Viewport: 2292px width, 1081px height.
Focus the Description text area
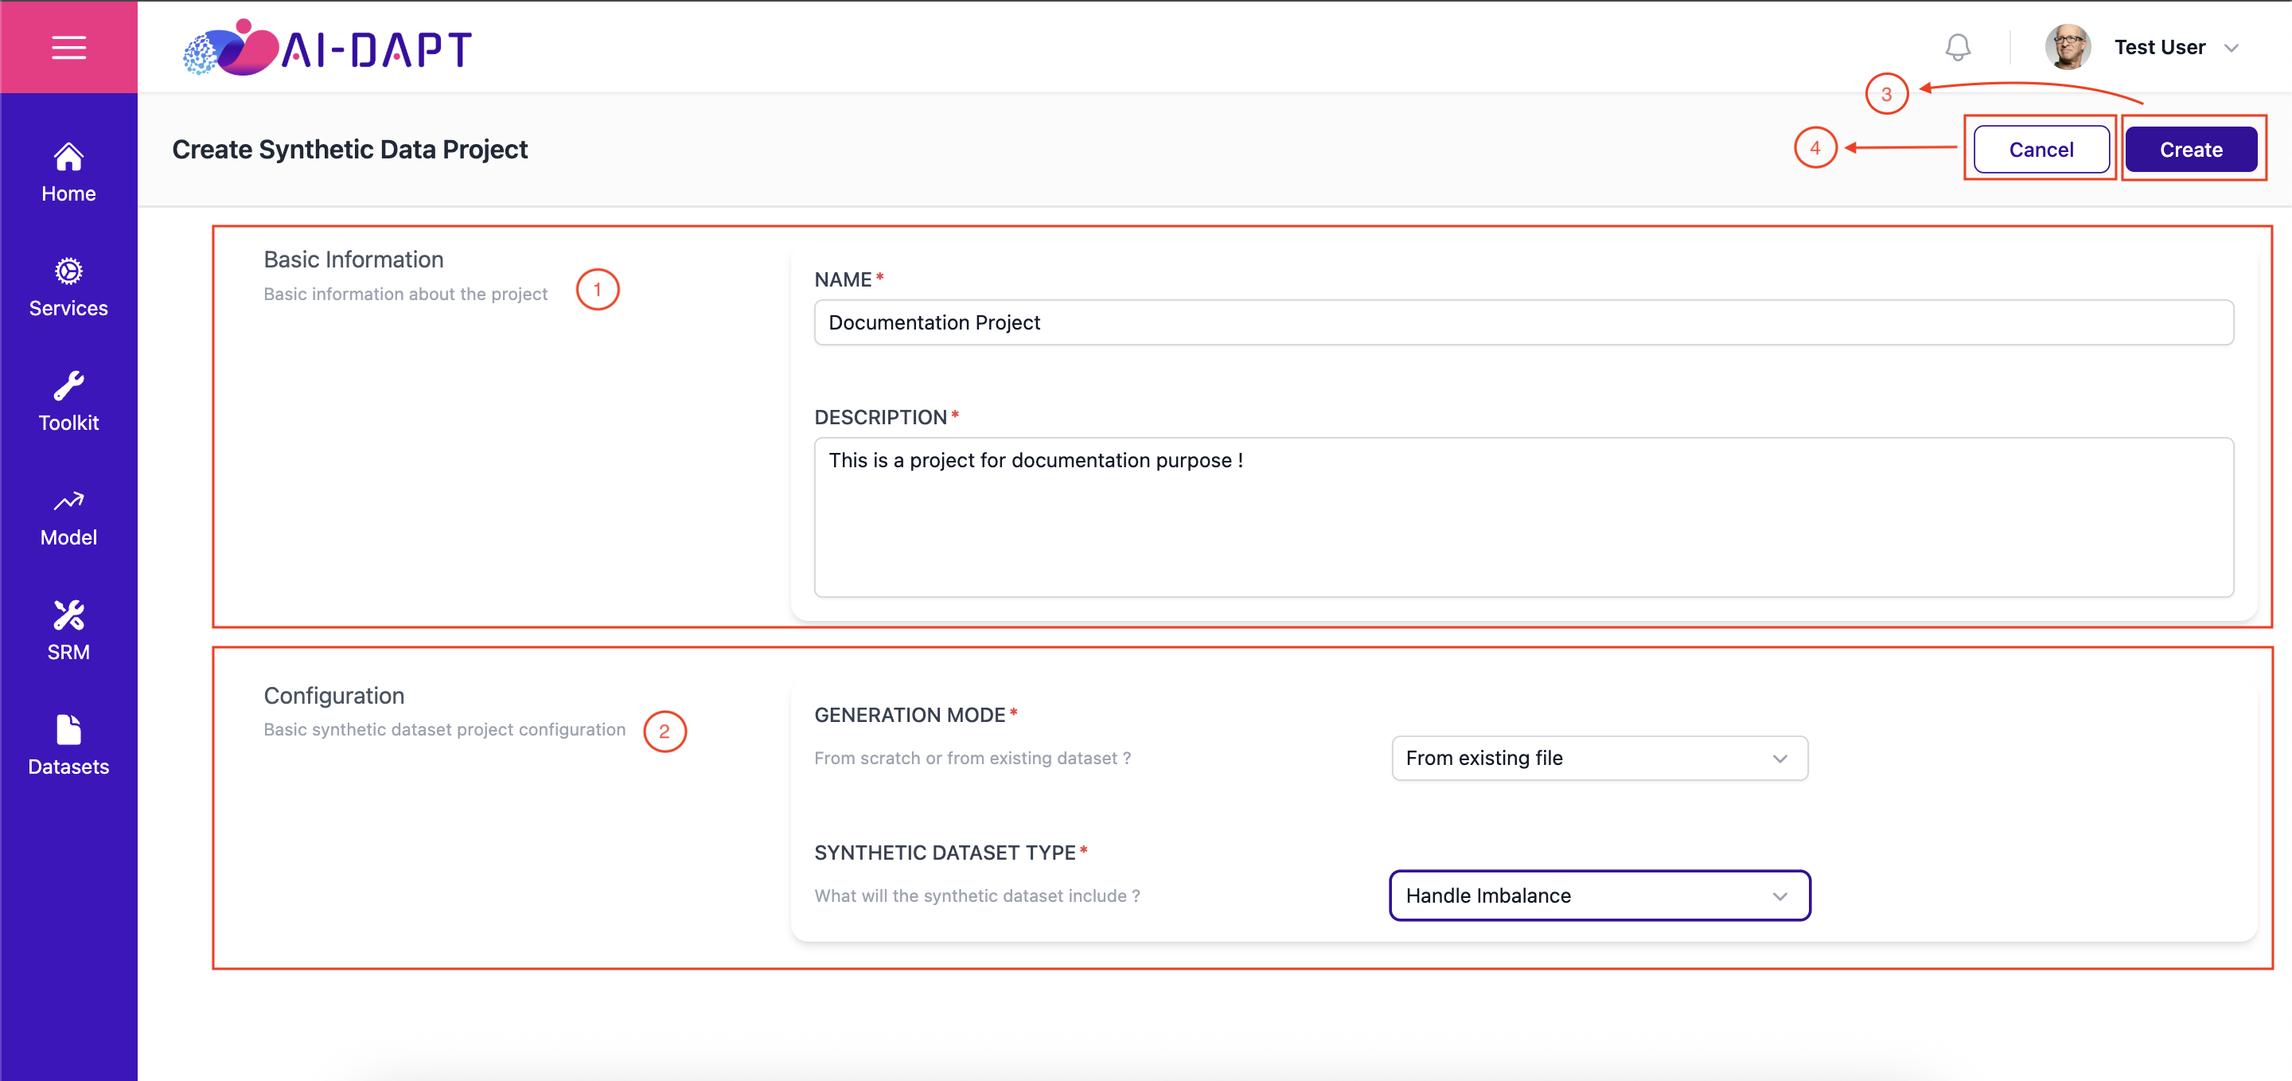(1523, 517)
